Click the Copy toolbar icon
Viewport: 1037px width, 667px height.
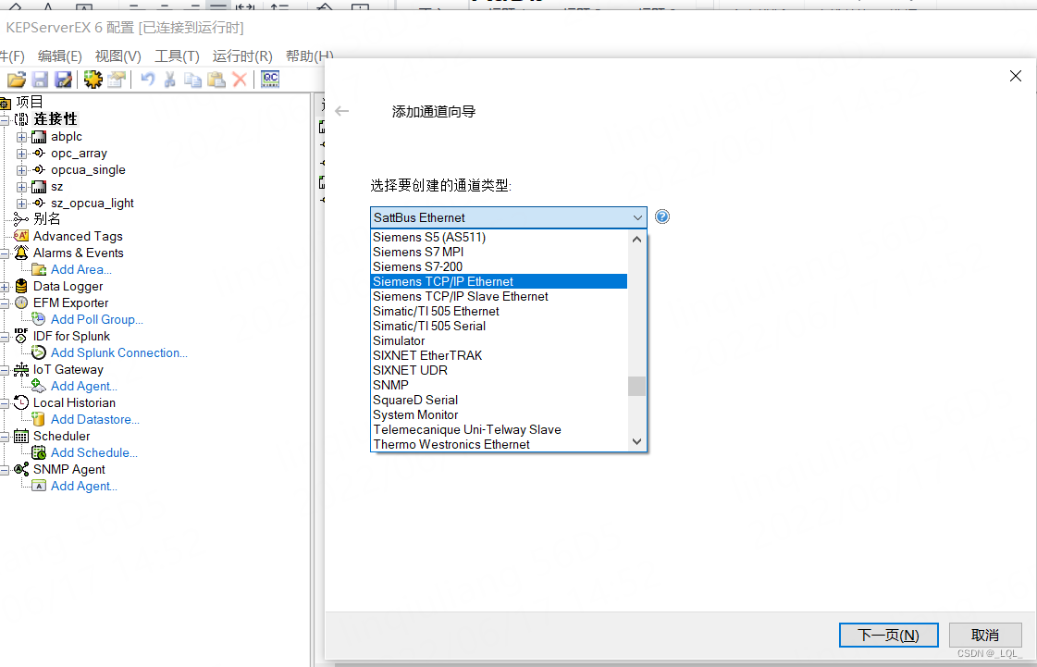click(x=192, y=80)
